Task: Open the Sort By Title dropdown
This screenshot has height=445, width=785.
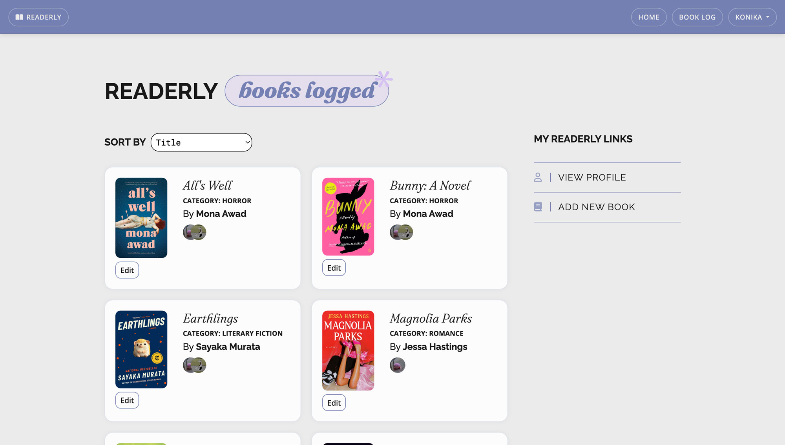Action: click(201, 142)
